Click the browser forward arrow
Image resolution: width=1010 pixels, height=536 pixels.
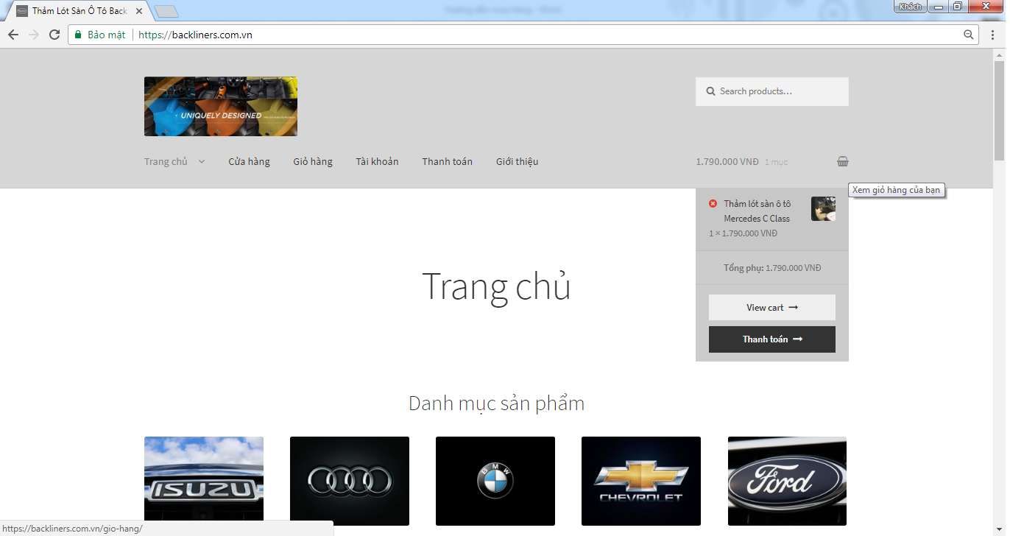coord(34,35)
